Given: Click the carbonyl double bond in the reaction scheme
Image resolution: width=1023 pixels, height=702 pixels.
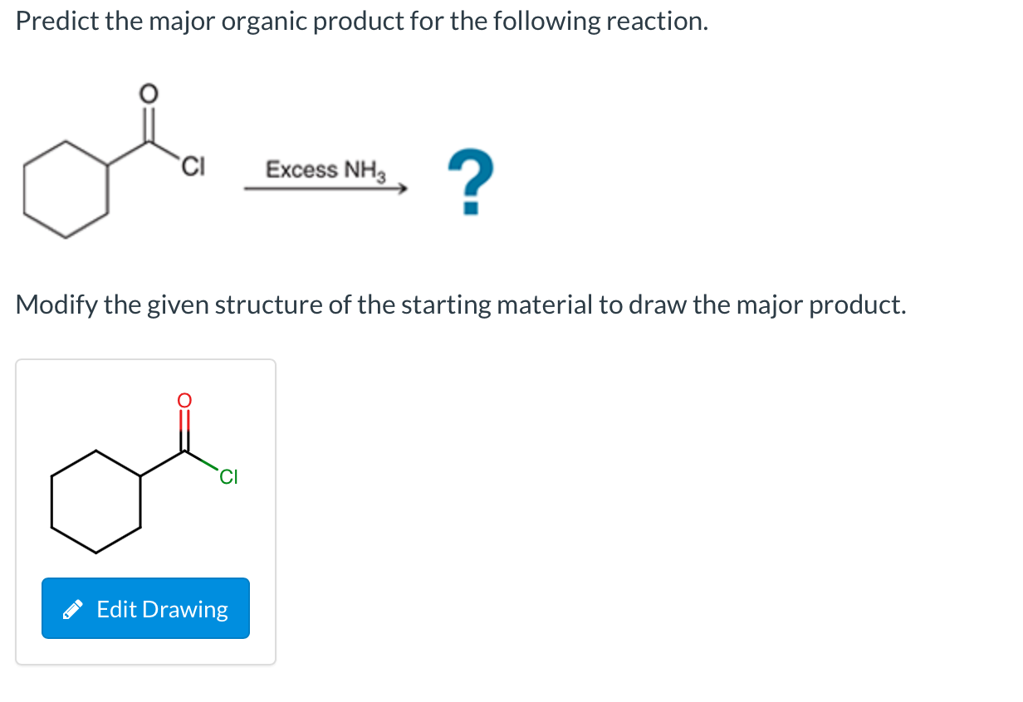Looking at the screenshot, I should tap(149, 122).
